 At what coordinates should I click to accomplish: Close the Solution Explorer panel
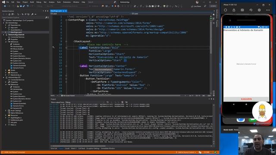[x=47, y=11]
